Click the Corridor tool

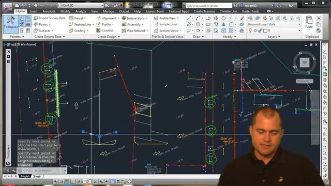[x=105, y=30]
